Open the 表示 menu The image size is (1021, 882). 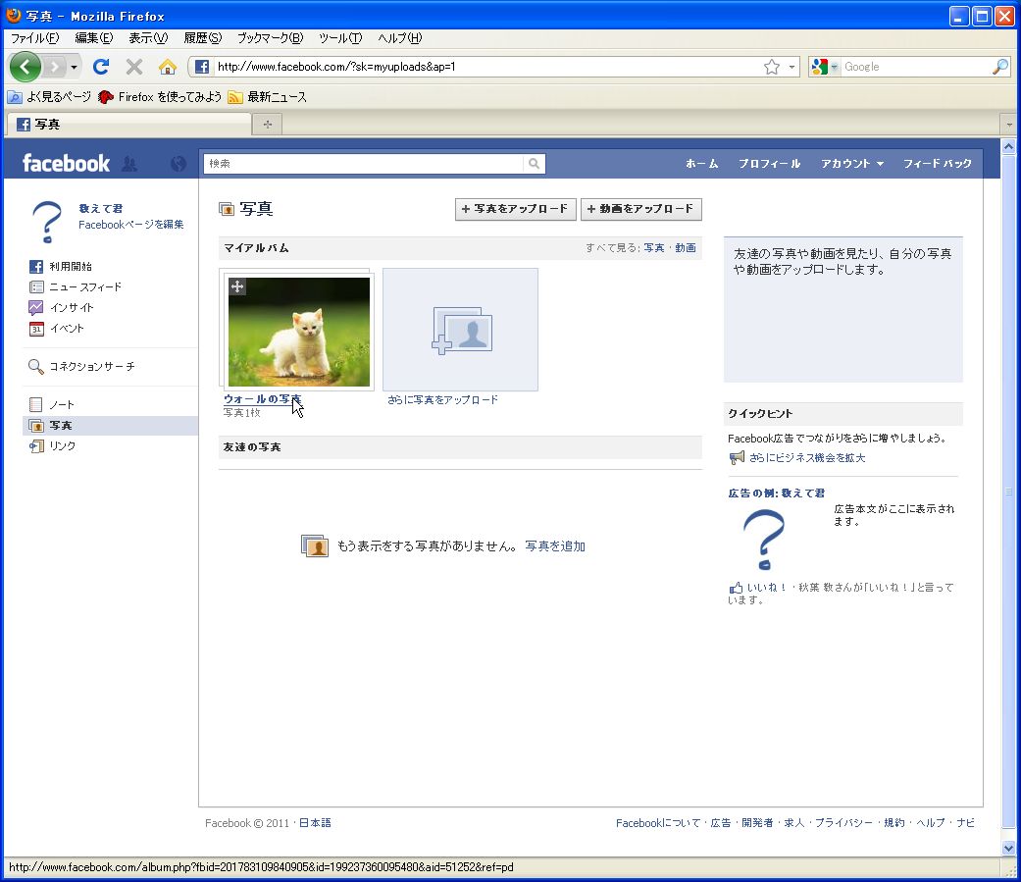click(148, 38)
